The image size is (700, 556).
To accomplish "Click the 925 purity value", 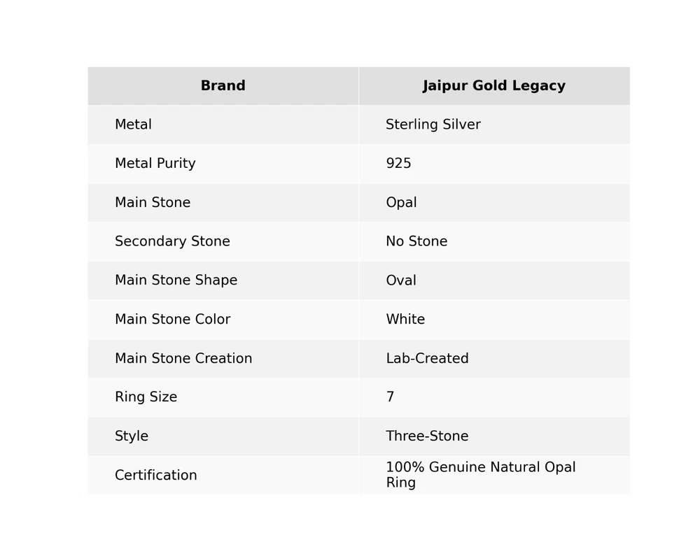I will [x=398, y=164].
